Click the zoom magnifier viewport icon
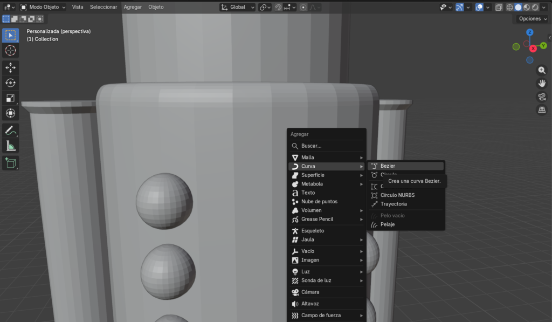Viewport: 552px width, 322px height. pyautogui.click(x=542, y=70)
